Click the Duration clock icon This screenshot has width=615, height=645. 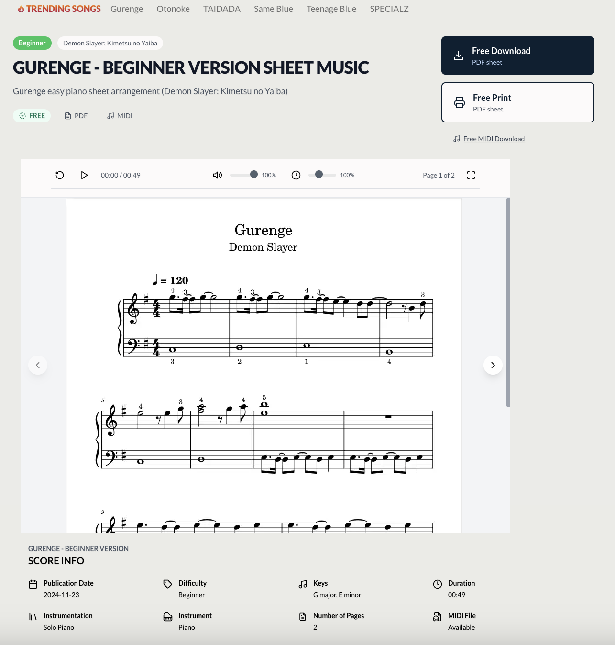point(438,584)
